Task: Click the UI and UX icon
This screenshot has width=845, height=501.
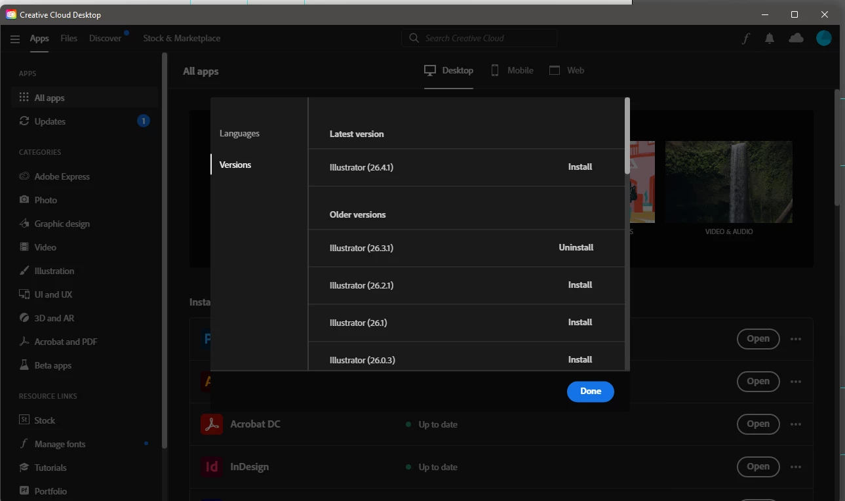Action: 24,294
